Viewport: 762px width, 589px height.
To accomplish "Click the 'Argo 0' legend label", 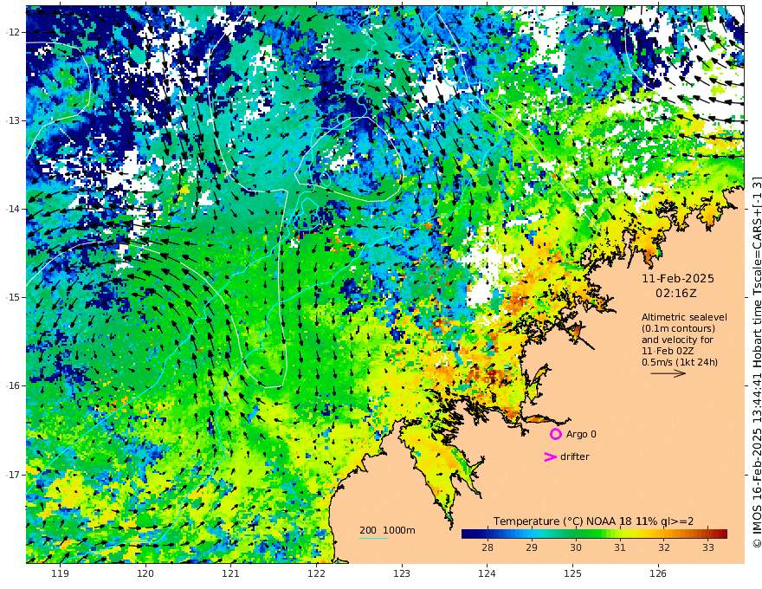I will (x=581, y=434).
